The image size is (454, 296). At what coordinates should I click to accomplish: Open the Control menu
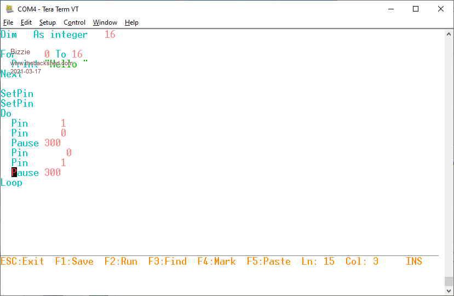point(74,22)
